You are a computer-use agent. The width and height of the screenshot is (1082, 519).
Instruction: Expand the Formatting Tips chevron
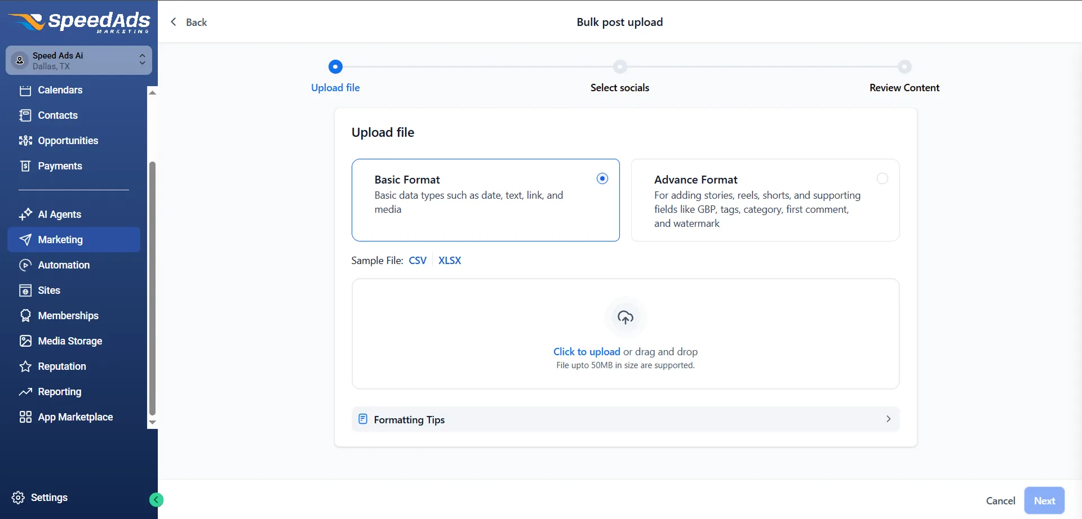click(x=888, y=419)
